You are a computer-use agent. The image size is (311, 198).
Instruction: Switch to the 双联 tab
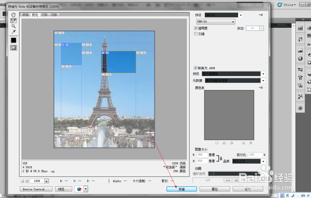pyautogui.click(x=44, y=15)
